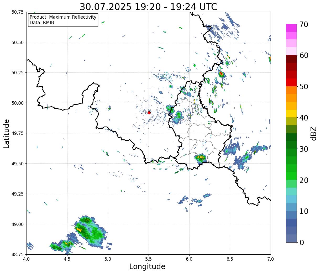This screenshot has width=320, height=273.
Task: Click the colorbar tick label 30
Action: tap(304, 149)
